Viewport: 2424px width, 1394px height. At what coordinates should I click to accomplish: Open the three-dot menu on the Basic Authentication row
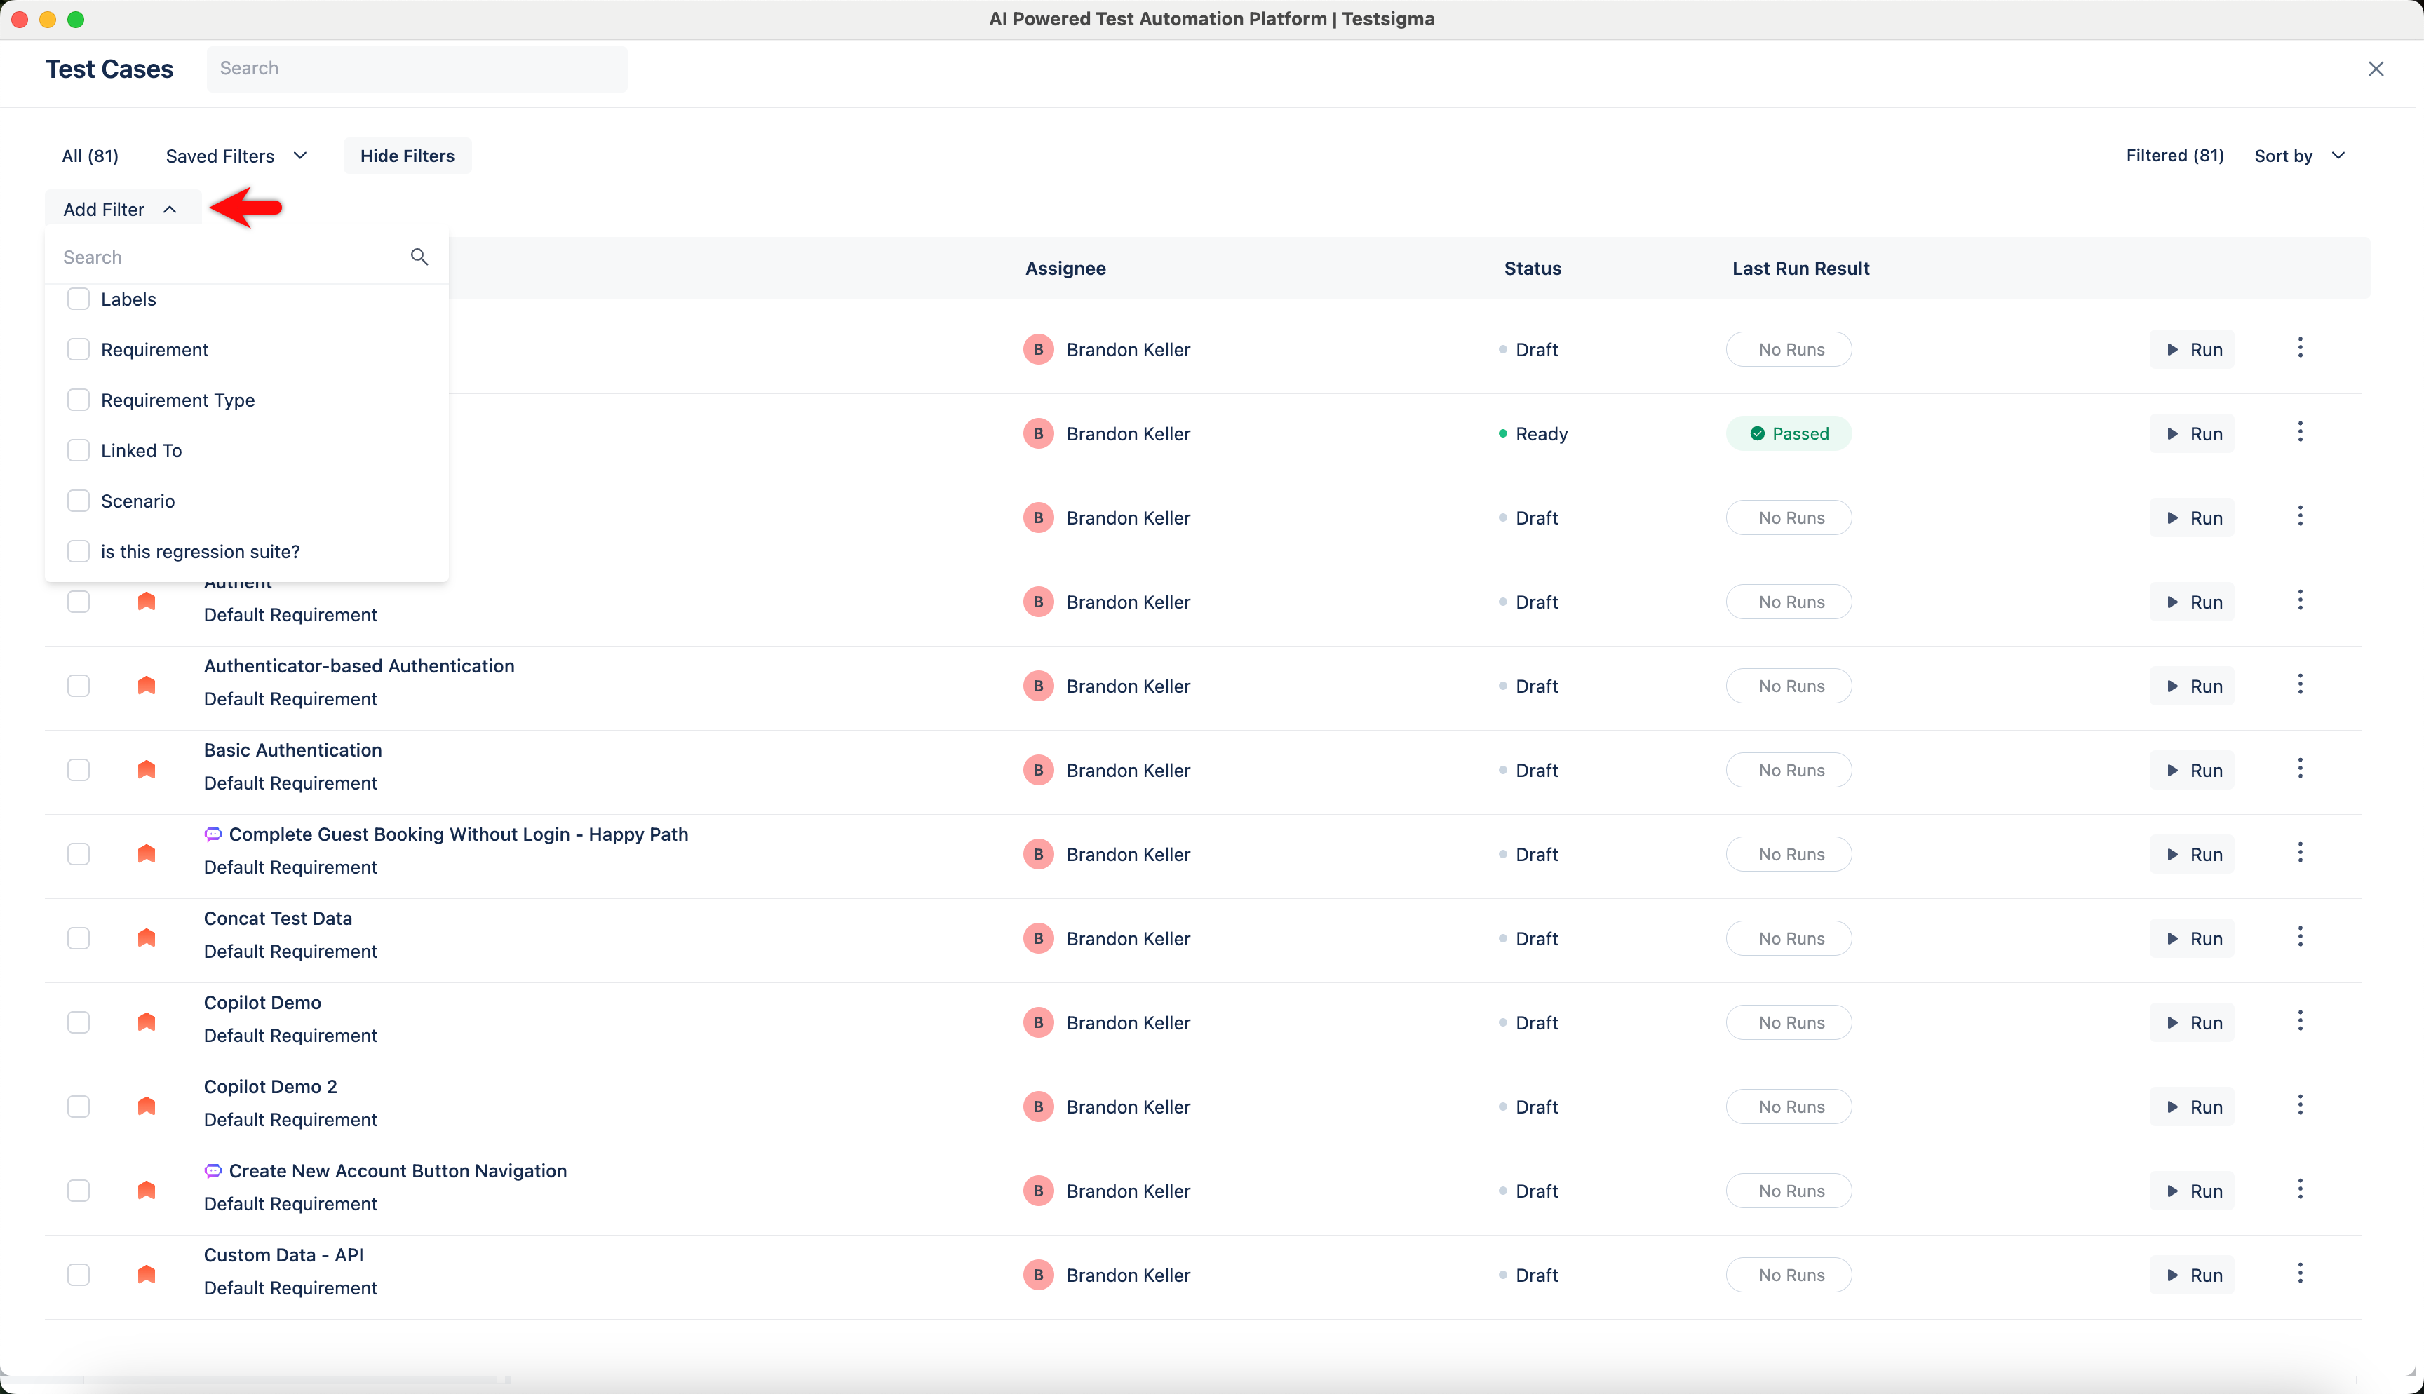click(2301, 767)
